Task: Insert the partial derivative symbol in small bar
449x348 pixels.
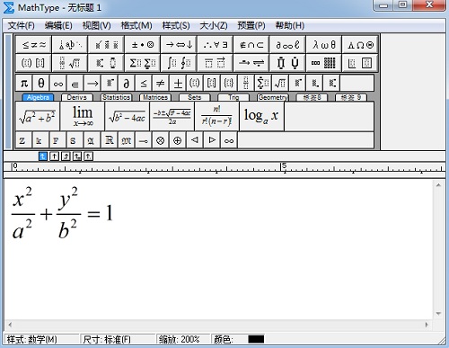Action: [x=127, y=83]
